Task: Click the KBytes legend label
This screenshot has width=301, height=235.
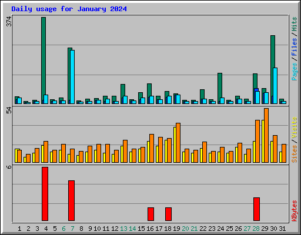Action: (295, 211)
